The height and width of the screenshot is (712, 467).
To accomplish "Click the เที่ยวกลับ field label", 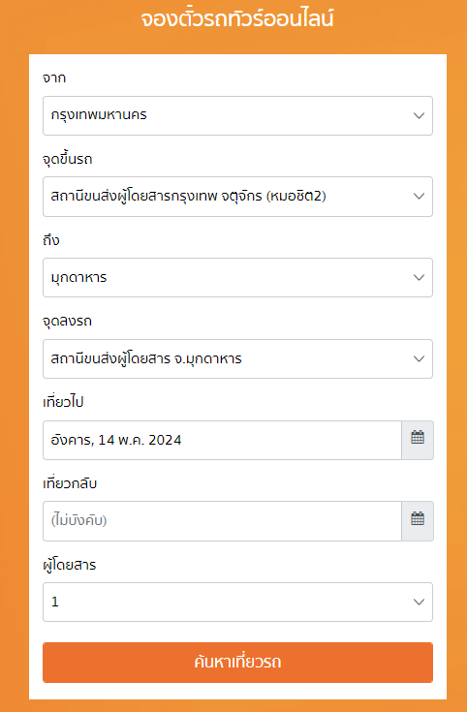I will coord(70,483).
